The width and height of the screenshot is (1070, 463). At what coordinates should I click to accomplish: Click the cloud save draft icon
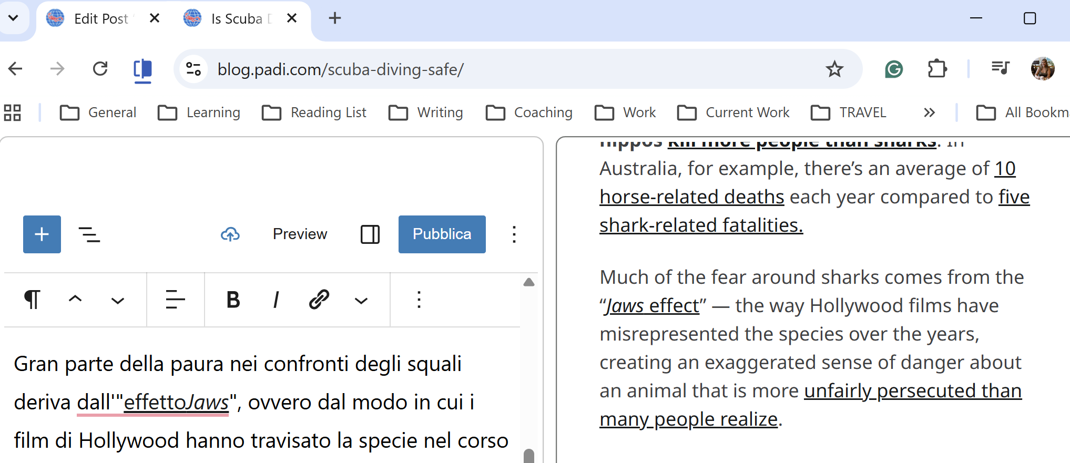click(x=230, y=234)
